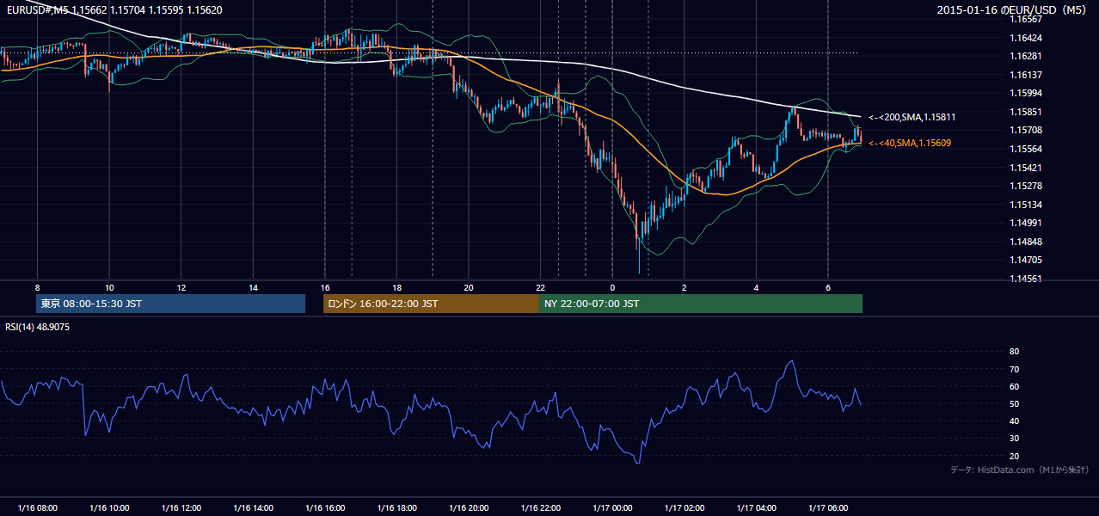Click the EURUSD#,M5 OHLC header text
Viewport: 1099px width, 516px height.
click(x=113, y=9)
